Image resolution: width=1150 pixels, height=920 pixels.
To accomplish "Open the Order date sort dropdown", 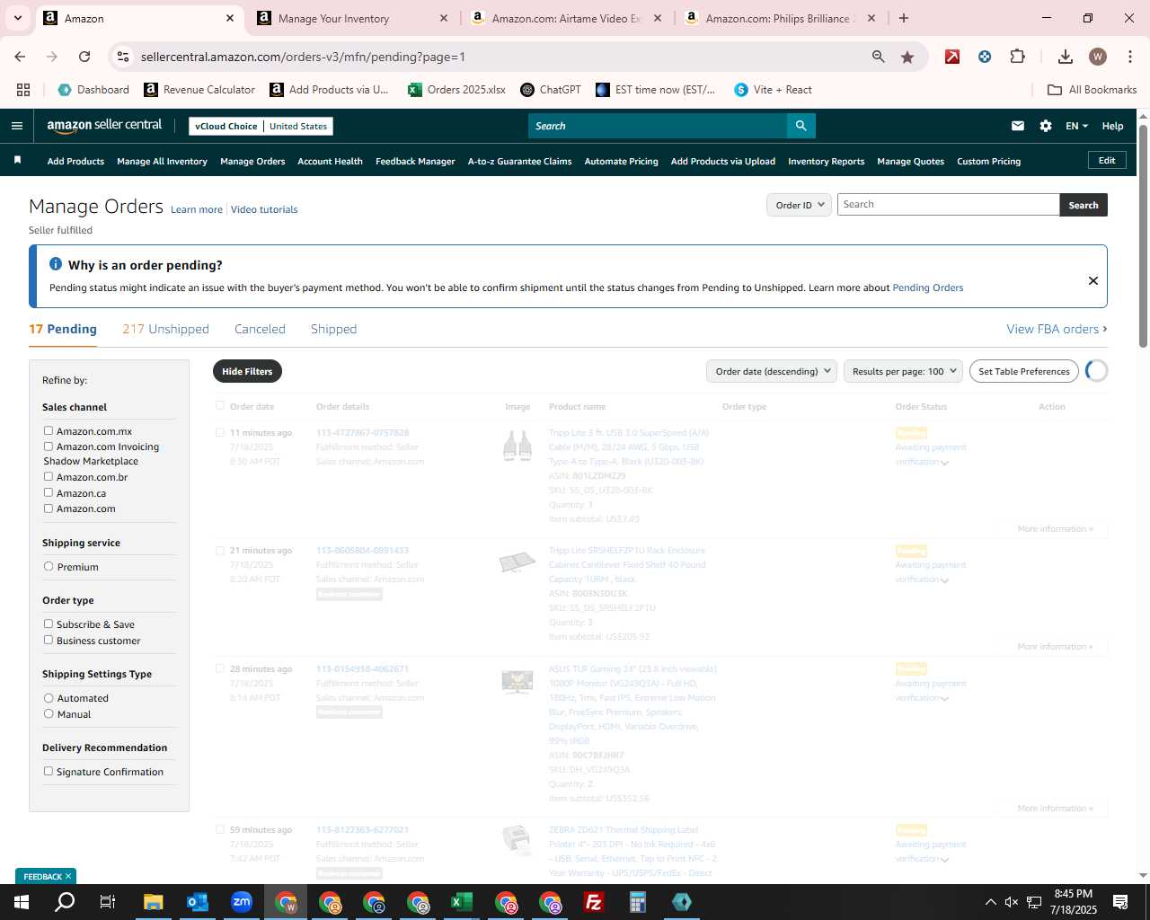I will click(x=772, y=371).
